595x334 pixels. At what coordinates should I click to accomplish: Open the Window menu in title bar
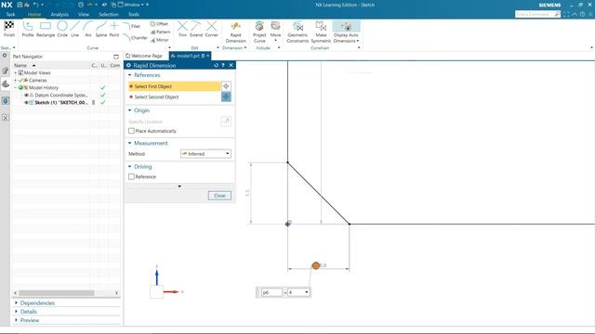pyautogui.click(x=132, y=5)
